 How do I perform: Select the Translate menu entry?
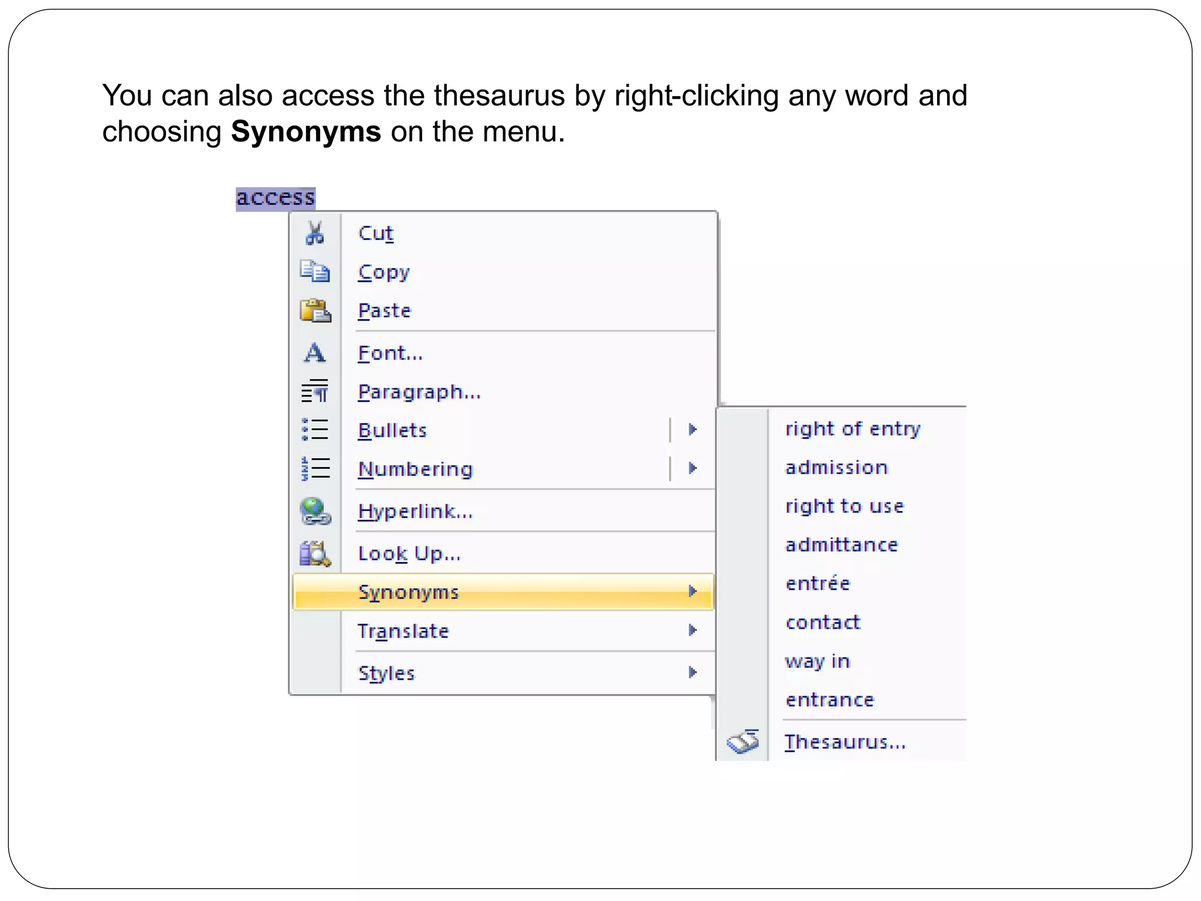[503, 631]
